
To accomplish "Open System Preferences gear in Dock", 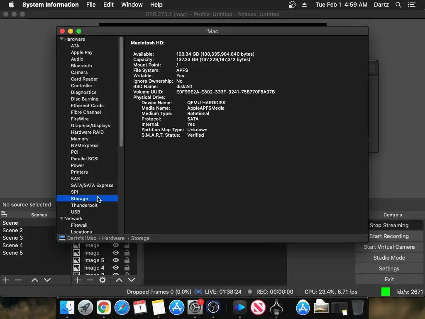I will tap(195, 307).
